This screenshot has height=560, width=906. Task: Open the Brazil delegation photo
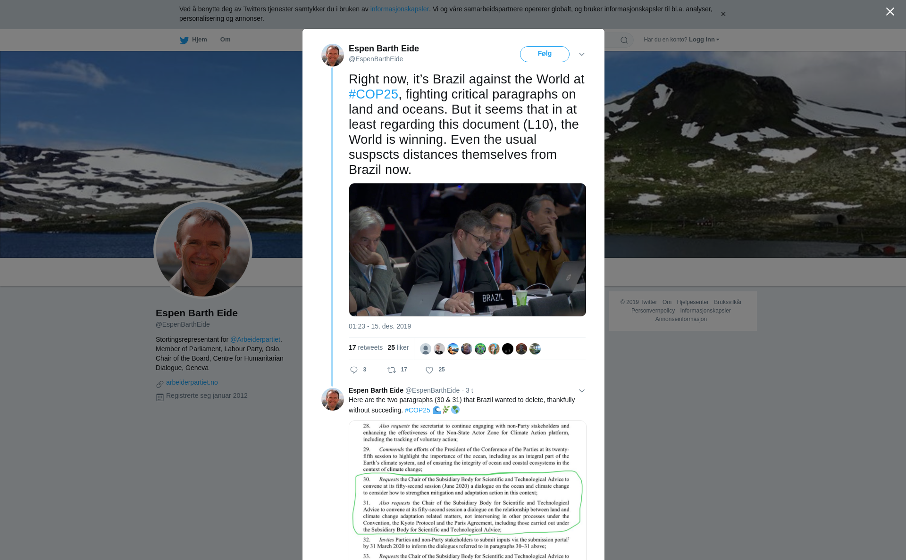coord(467,250)
